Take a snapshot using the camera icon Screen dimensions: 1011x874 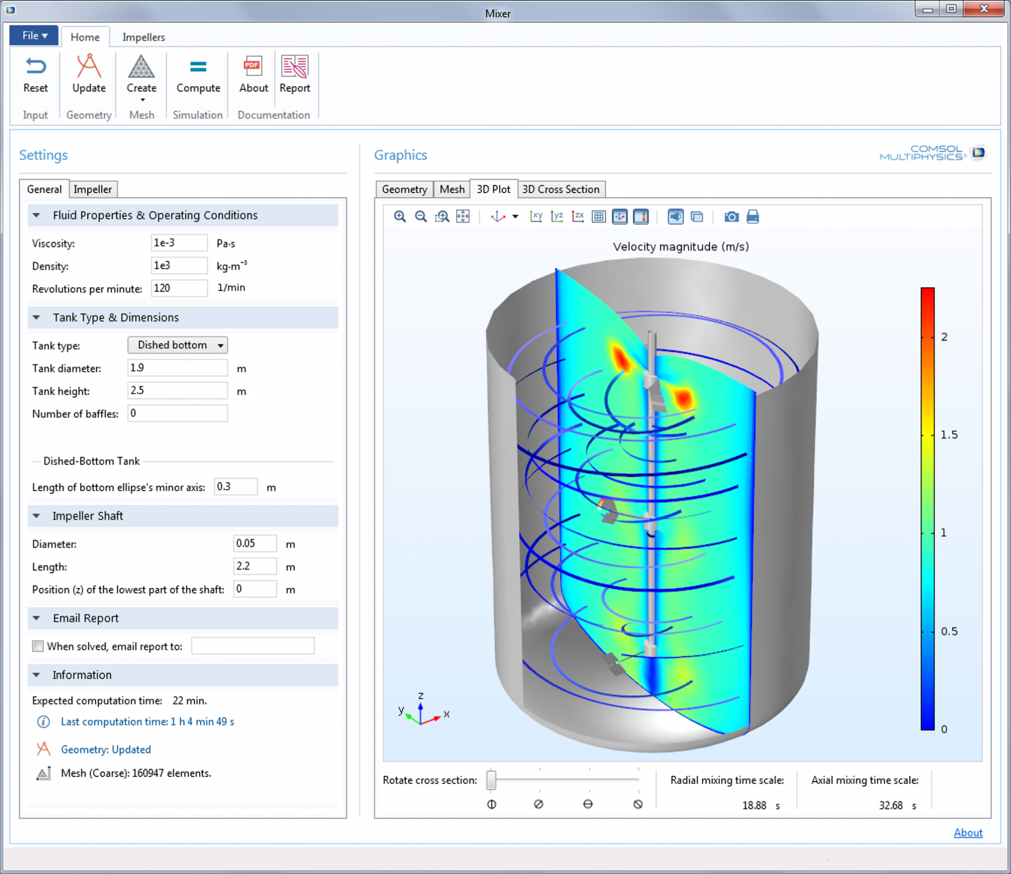pyautogui.click(x=732, y=216)
